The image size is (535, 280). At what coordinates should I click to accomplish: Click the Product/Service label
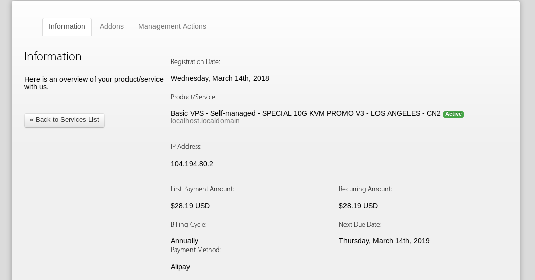coord(194,97)
